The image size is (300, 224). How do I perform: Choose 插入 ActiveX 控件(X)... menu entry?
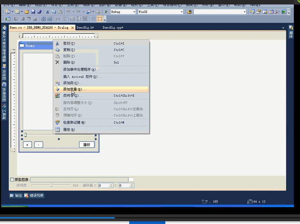pos(101,77)
